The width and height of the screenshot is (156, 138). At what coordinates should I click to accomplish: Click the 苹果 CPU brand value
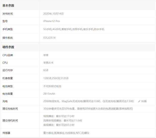click(x=46, y=55)
